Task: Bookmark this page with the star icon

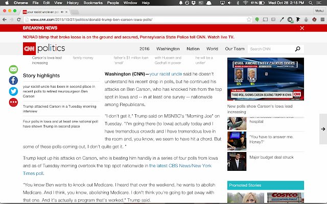Action: tap(249, 19)
